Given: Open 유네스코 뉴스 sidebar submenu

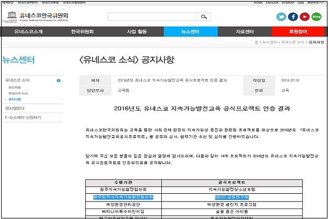Looking at the screenshot, I should 18,93.
